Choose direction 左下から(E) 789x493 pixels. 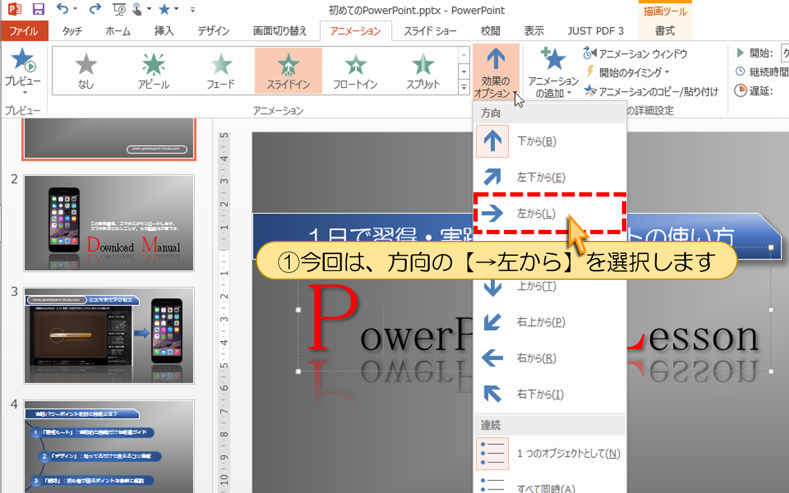coord(550,177)
